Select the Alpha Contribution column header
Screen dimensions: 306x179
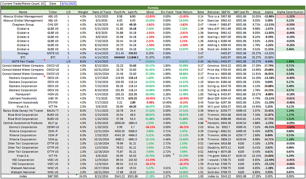290,12
